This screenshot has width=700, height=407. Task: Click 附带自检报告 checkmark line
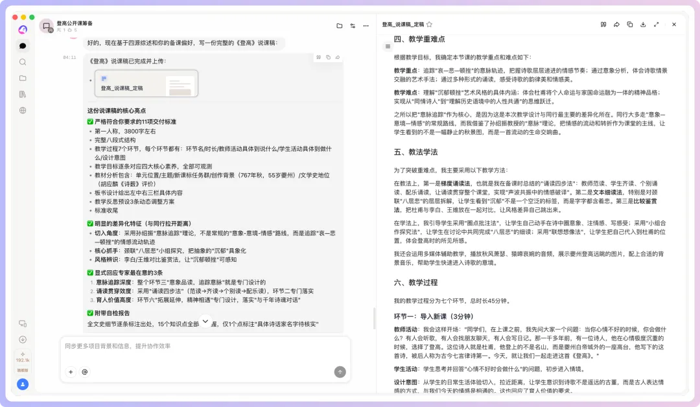click(108, 313)
